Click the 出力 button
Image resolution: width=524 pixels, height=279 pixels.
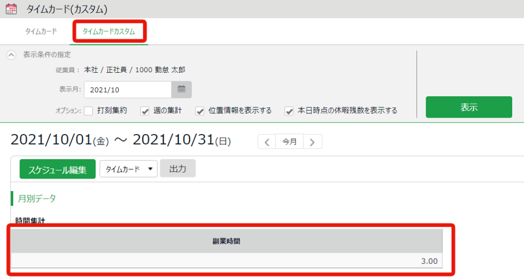point(178,169)
